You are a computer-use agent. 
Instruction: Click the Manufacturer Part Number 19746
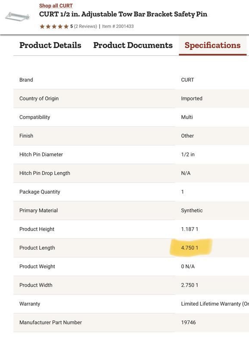[x=188, y=322]
